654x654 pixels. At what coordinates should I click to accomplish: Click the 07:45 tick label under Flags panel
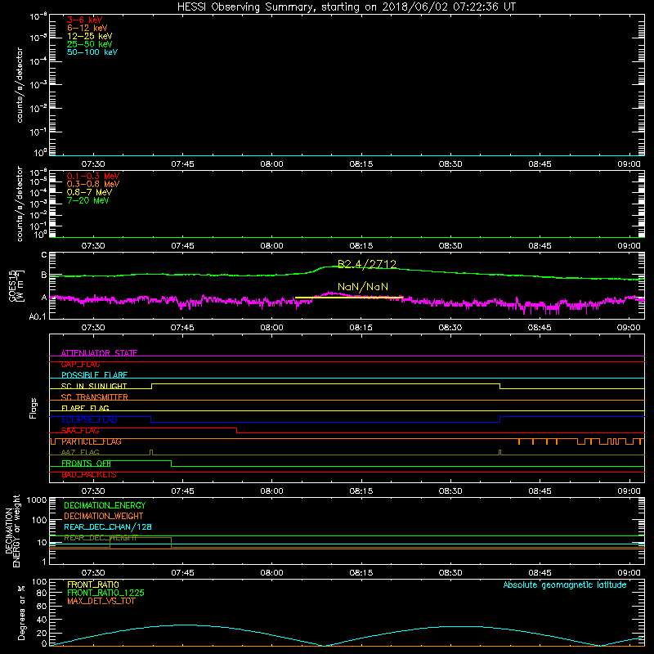pos(182,491)
